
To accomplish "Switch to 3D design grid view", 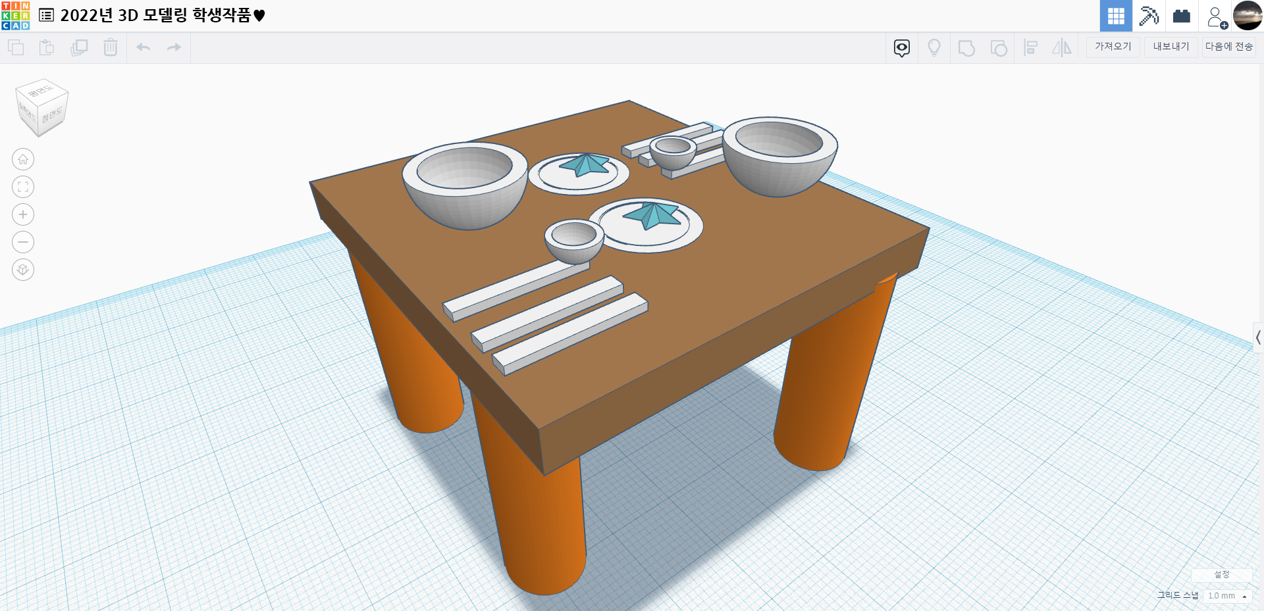I will pos(1116,16).
